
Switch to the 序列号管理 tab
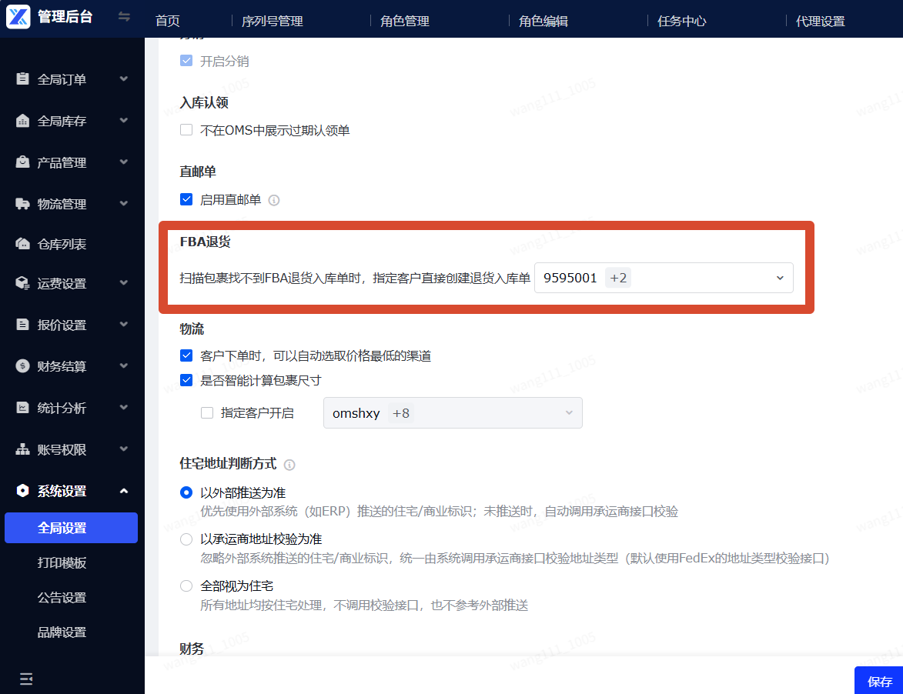click(x=273, y=22)
